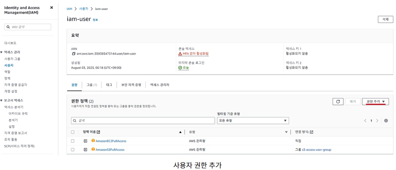Viewport: 396px width, 170px height.
Task: Click the 삭제 button
Action: point(385,20)
